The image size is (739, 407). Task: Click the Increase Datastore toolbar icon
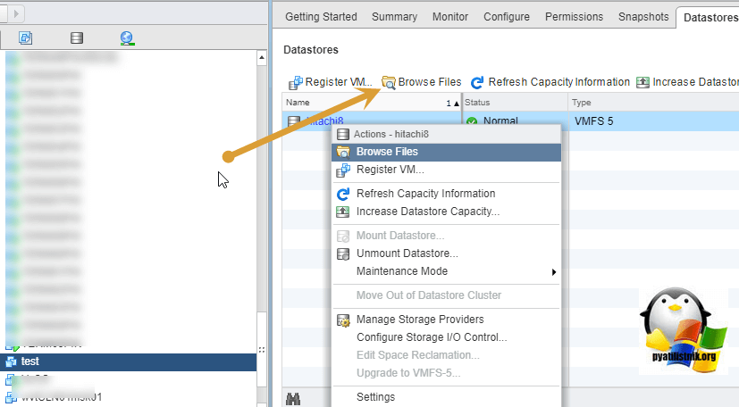tap(642, 82)
